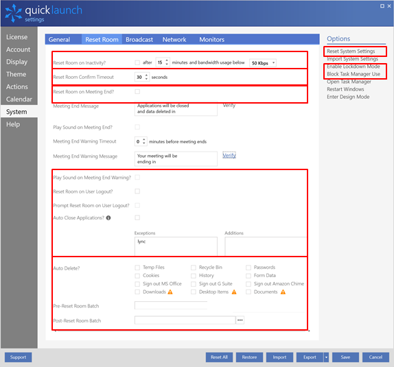
Task: Decrease Reset Room Confirm Timeout seconds
Action: click(146, 79)
